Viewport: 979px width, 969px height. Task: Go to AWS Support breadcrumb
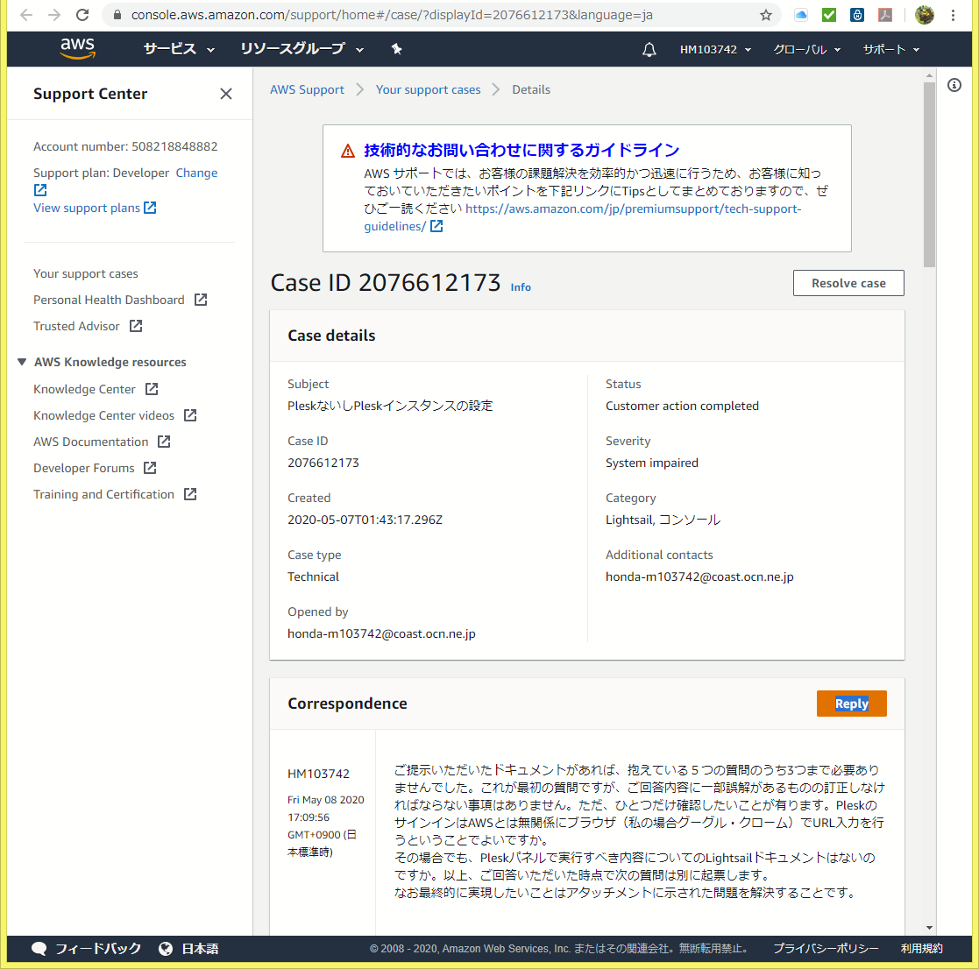pyautogui.click(x=307, y=90)
